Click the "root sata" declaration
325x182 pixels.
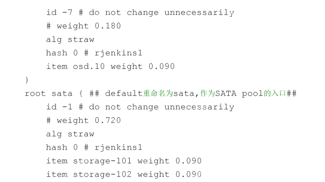43,93
